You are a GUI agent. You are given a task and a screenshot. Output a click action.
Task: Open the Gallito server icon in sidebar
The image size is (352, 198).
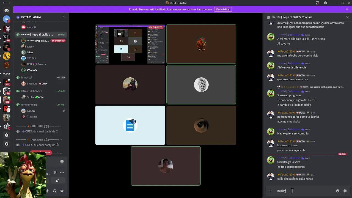pyautogui.click(x=7, y=65)
